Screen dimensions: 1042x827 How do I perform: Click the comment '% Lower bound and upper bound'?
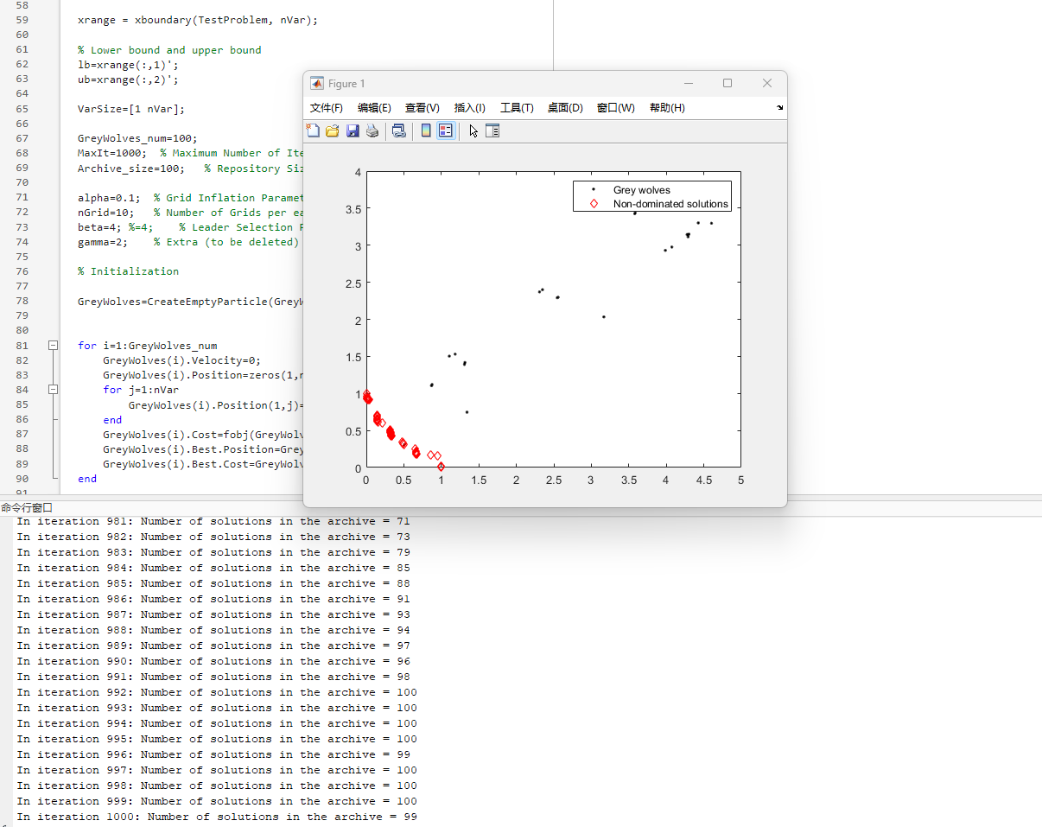pos(169,50)
